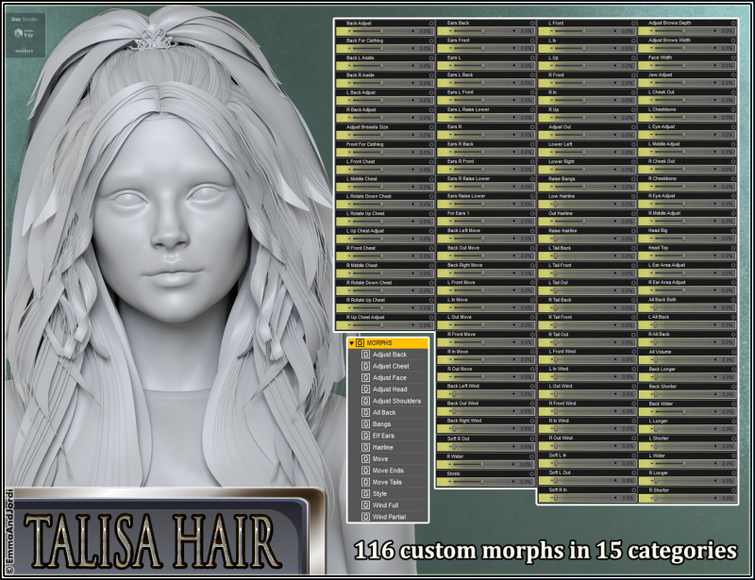The image size is (755, 580).
Task: Click the Ears Raise Lower slider track
Action: pyautogui.click(x=482, y=204)
